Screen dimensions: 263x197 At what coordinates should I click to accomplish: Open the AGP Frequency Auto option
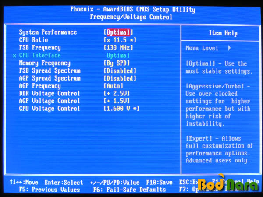pyautogui.click(x=114, y=86)
